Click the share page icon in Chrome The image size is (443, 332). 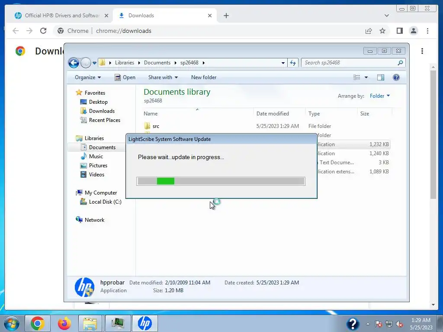369,31
